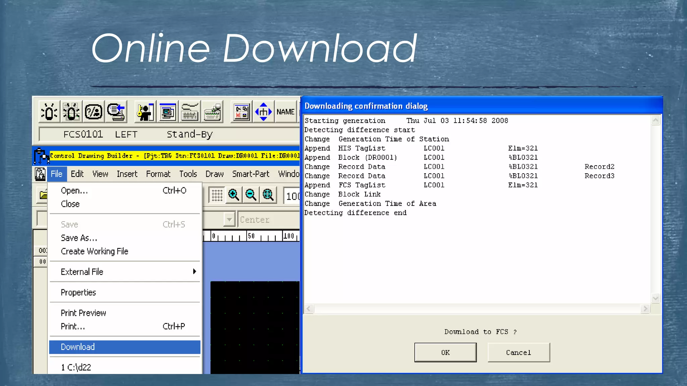The width and height of the screenshot is (687, 386).
Task: Click the zoom out magnifier
Action: pyautogui.click(x=251, y=195)
